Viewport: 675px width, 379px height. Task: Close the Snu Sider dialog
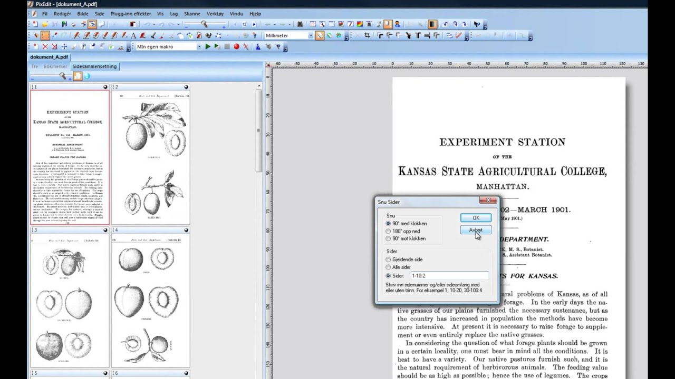click(488, 201)
